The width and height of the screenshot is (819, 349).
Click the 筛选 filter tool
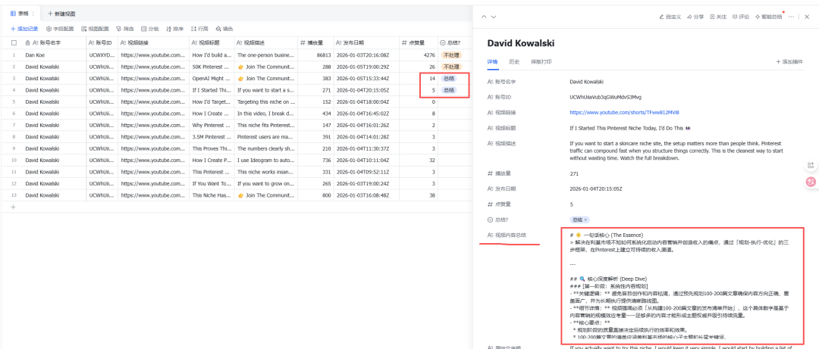(125, 29)
